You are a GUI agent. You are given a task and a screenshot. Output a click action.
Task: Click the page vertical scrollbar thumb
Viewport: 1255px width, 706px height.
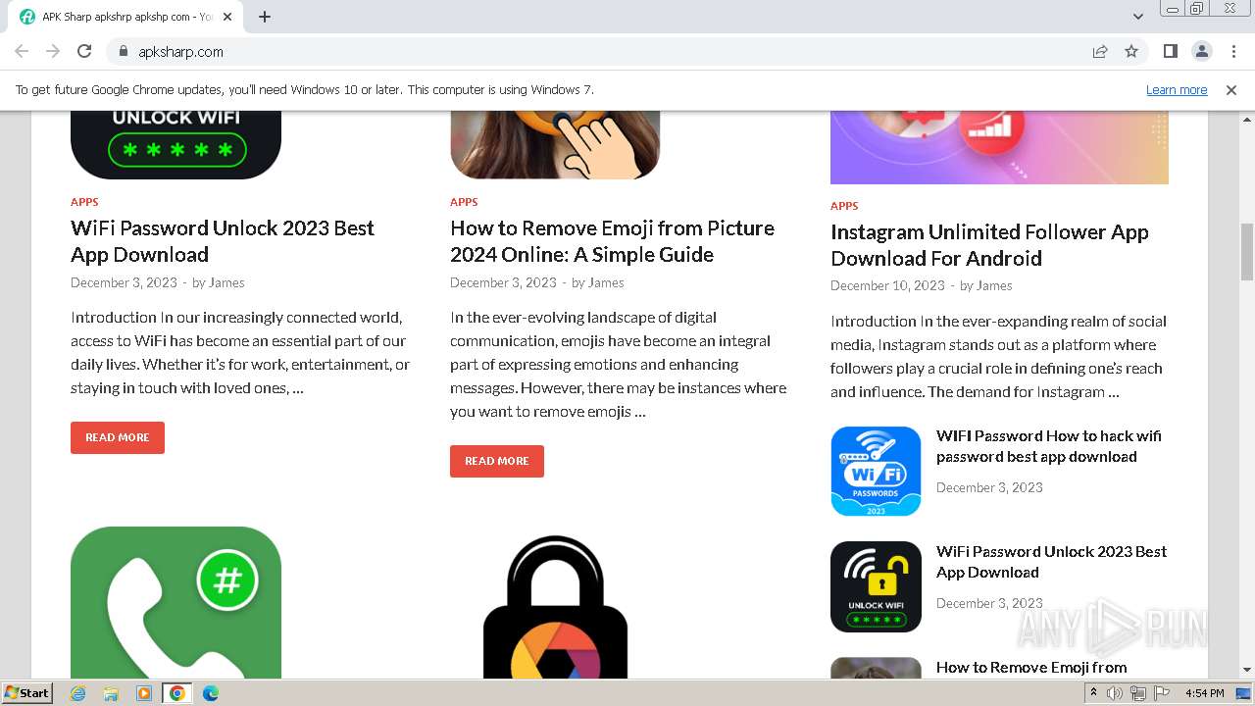coord(1247,251)
